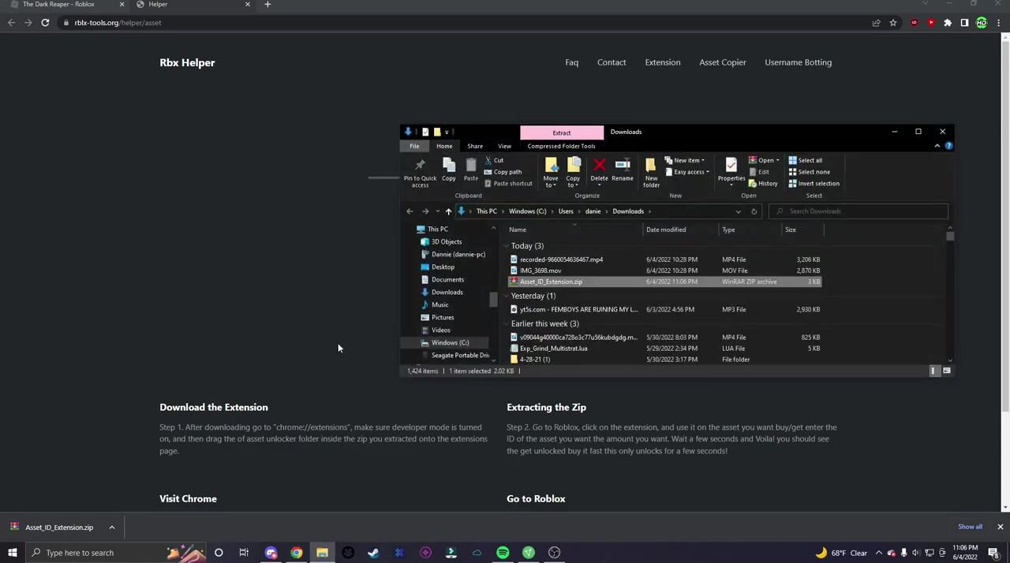Viewport: 1010px width, 563px height.
Task: Click the New folder icon
Action: (651, 166)
